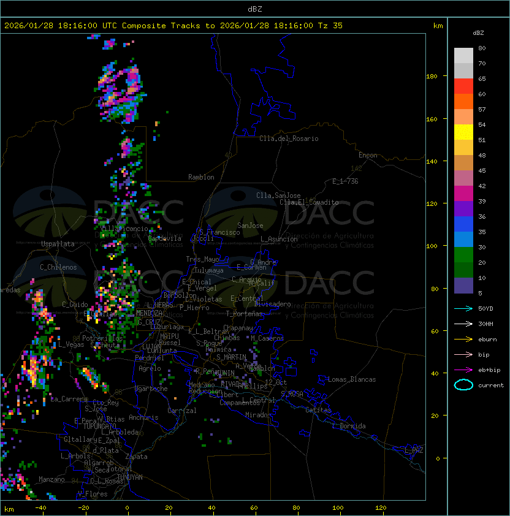Click the white 30HM track arrow in legend
510x516 pixels.
(463, 324)
